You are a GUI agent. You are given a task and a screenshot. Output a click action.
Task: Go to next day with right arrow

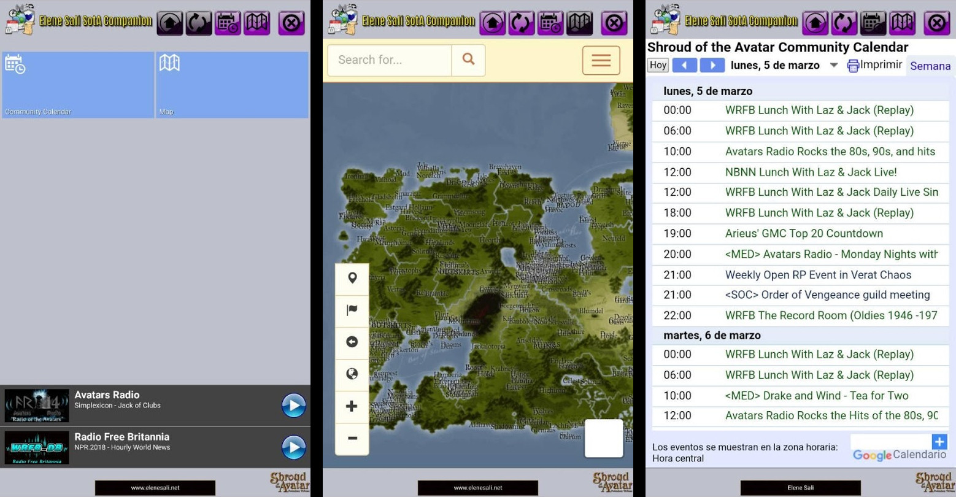click(712, 65)
